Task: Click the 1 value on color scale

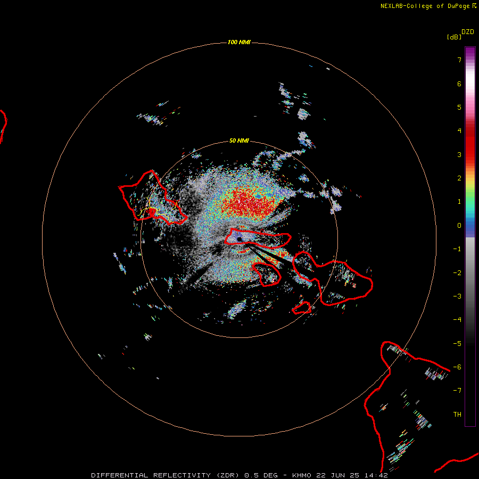Action: click(x=459, y=202)
